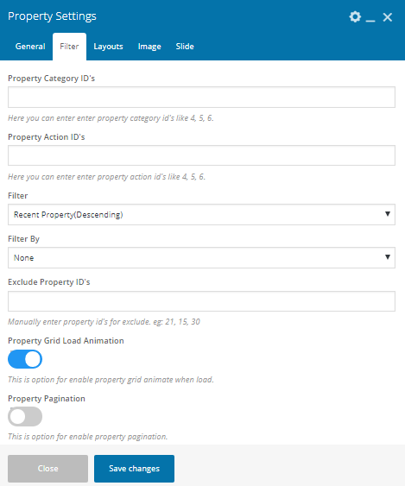Open the settings gear icon in header
Screen dimensions: 405x486
[x=355, y=16]
